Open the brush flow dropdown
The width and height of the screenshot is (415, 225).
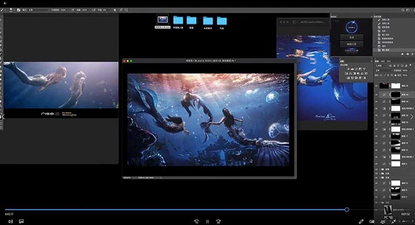coord(86,10)
